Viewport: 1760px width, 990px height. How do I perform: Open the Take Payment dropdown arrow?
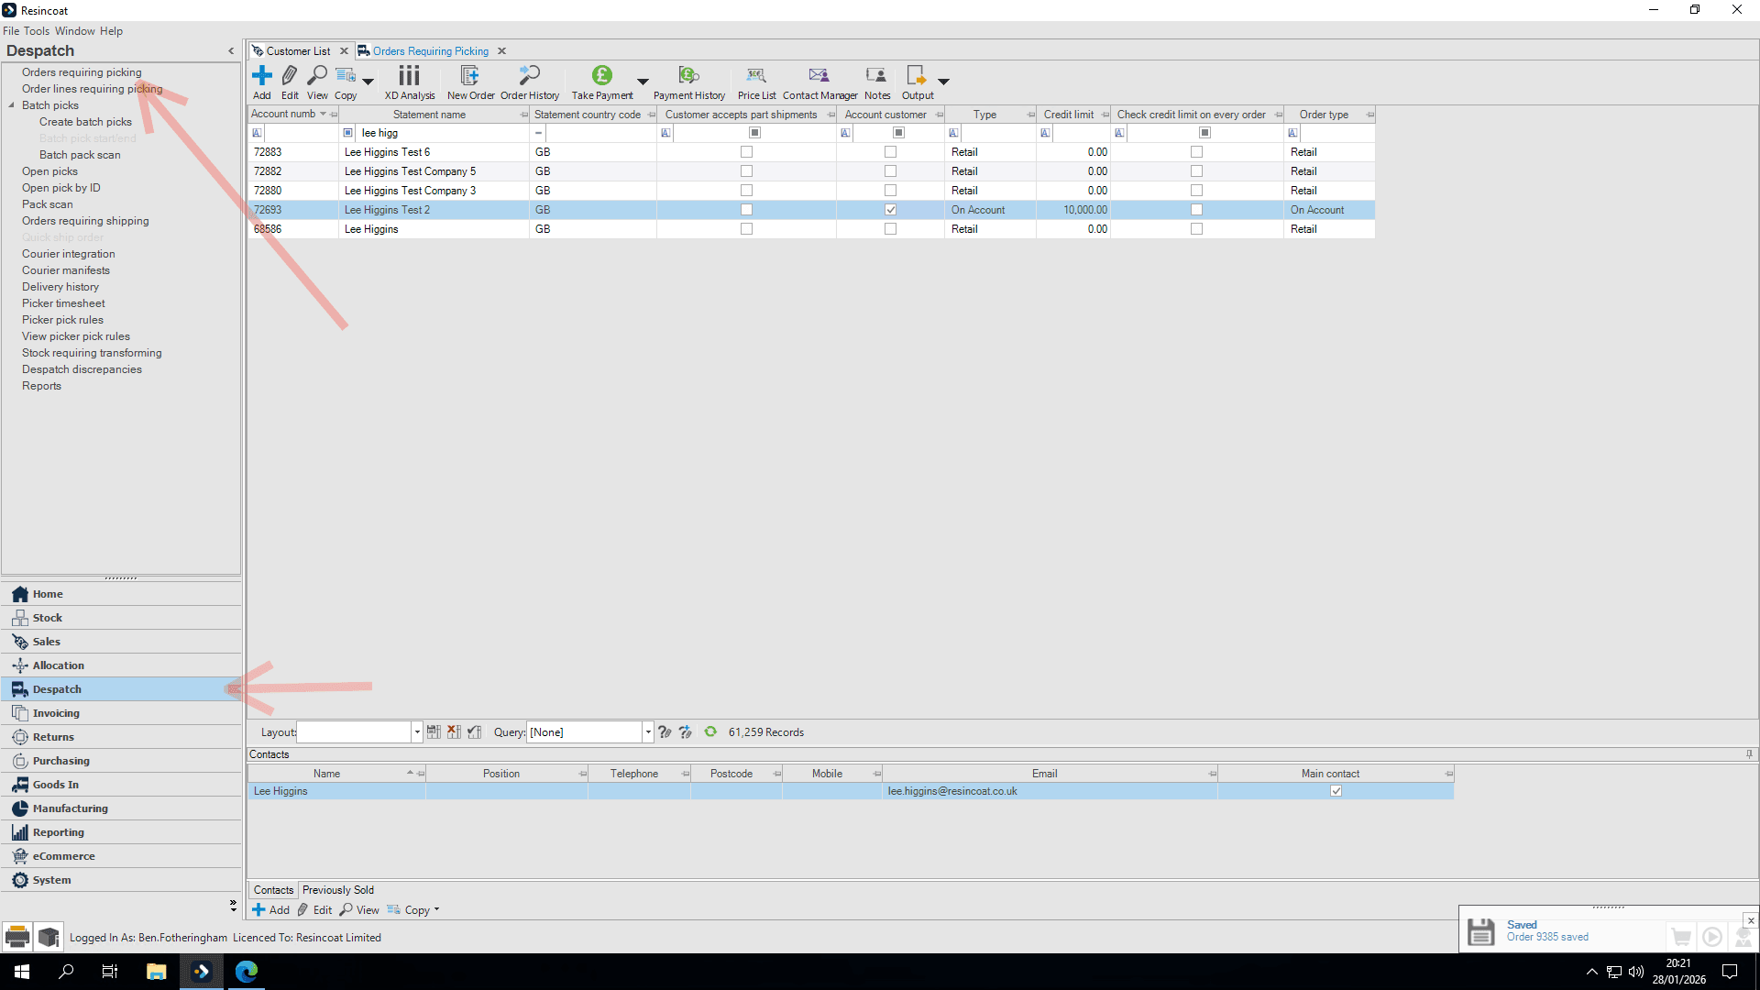643,82
